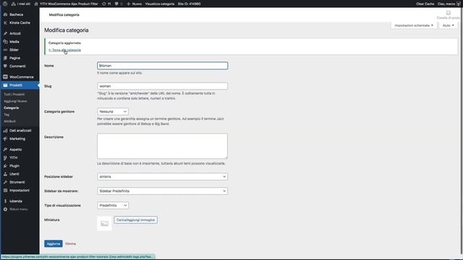The height and width of the screenshot is (260, 463).
Task: Click the Casella di posta inbox icon
Action: click(449, 13)
